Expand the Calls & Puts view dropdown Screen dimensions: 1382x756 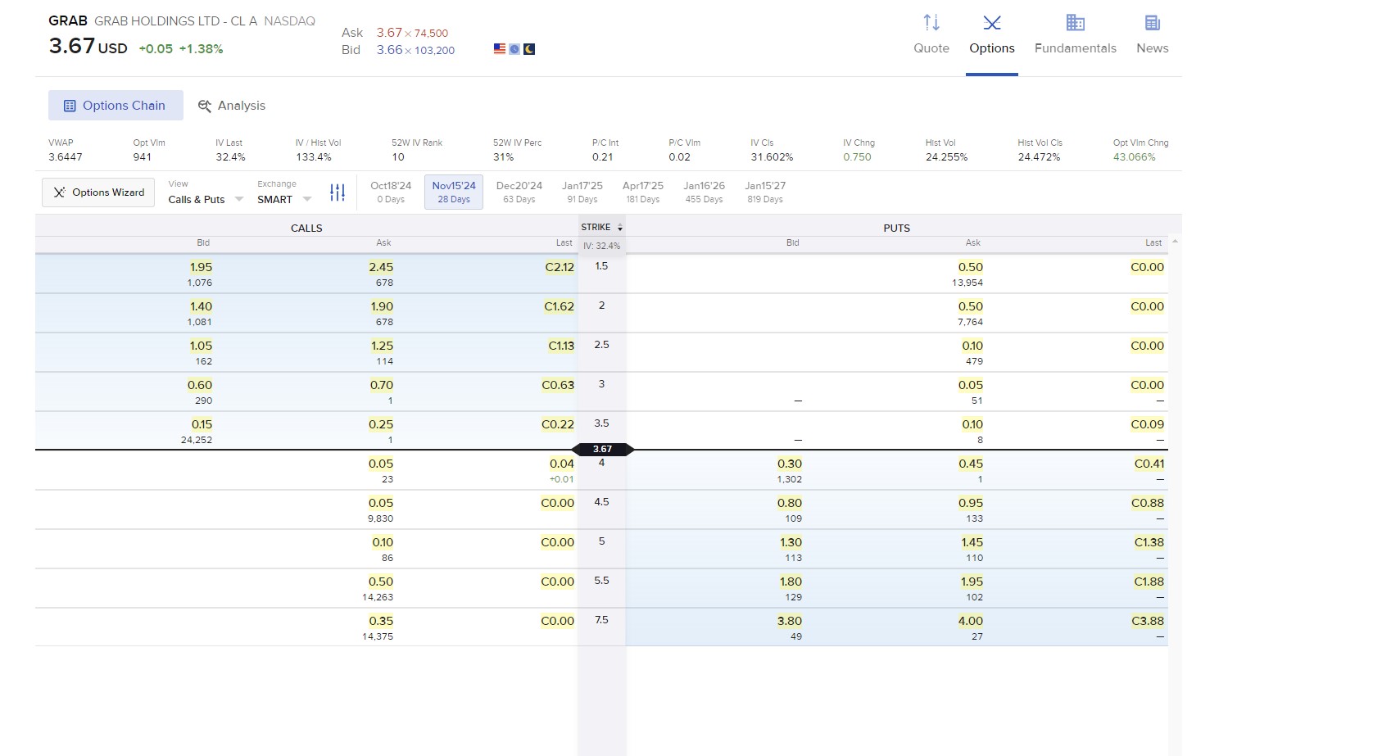tap(206, 199)
